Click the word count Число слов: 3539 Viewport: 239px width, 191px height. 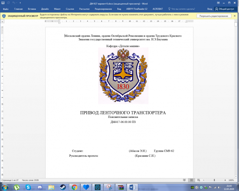point(31,180)
